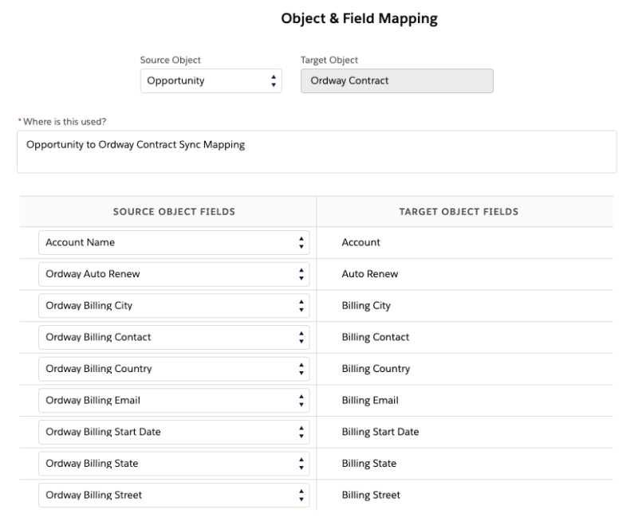The height and width of the screenshot is (529, 642).
Task: Click the 'Billing State' target field text
Action: click(369, 464)
